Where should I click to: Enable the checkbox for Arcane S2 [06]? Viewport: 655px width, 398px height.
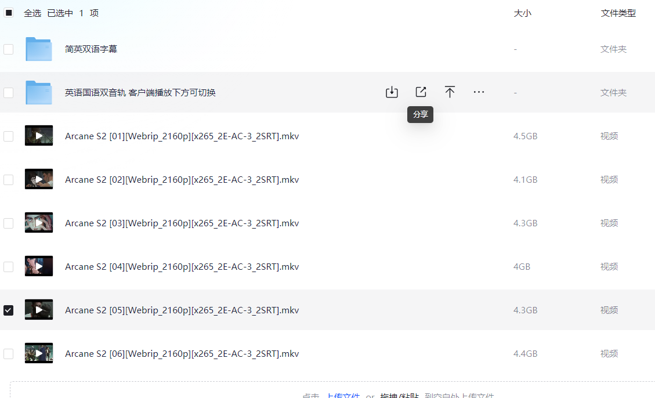(x=8, y=354)
